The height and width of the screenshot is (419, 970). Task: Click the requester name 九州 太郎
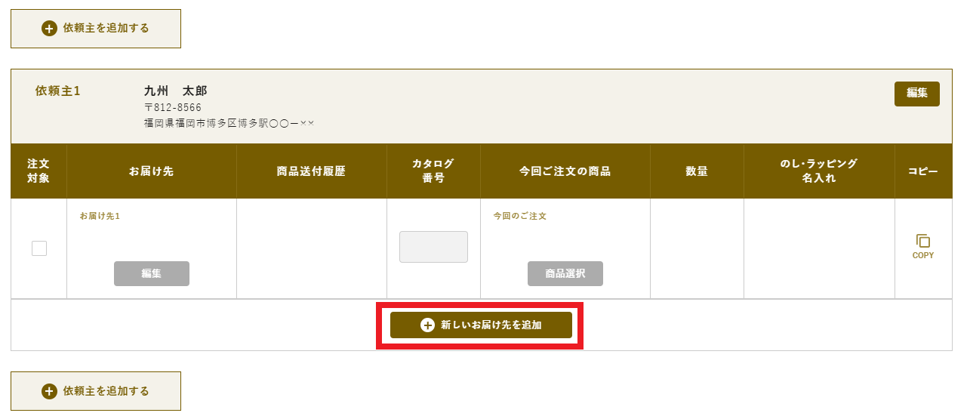tap(175, 91)
